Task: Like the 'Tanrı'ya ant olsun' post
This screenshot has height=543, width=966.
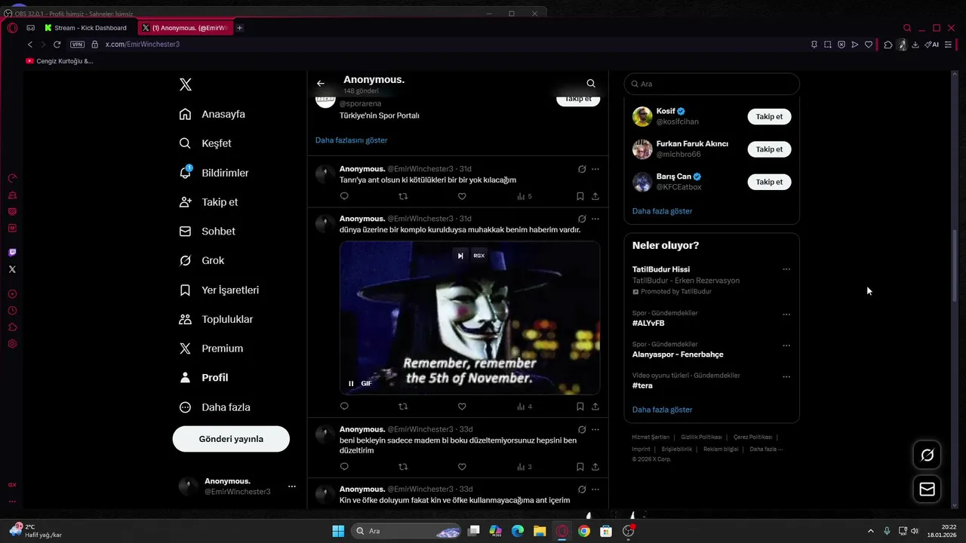Action: [462, 196]
